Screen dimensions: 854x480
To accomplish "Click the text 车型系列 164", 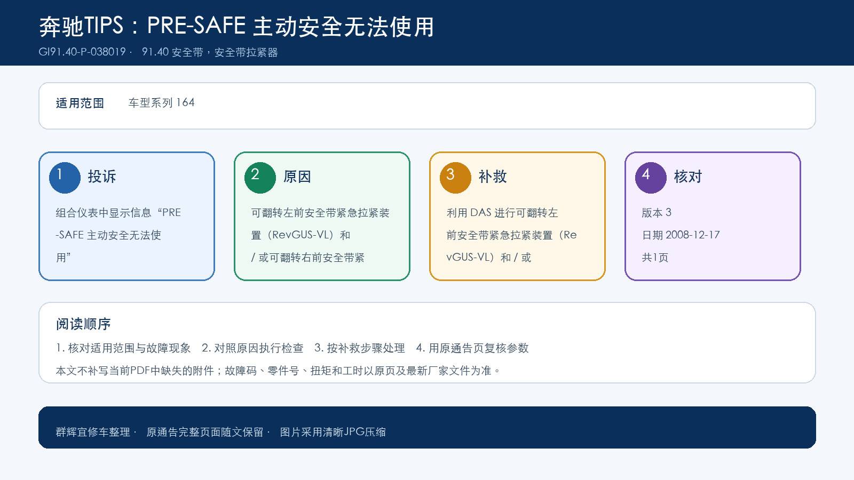I will pos(161,103).
